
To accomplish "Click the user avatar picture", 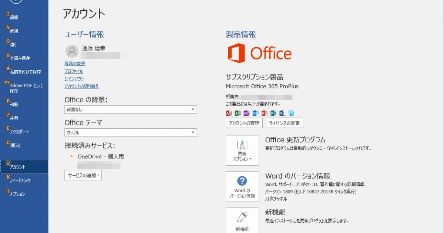I will [71, 51].
